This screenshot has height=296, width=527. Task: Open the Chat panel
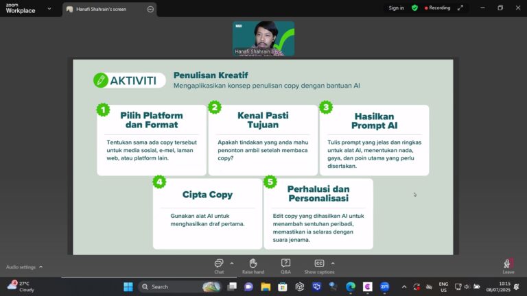[218, 265]
